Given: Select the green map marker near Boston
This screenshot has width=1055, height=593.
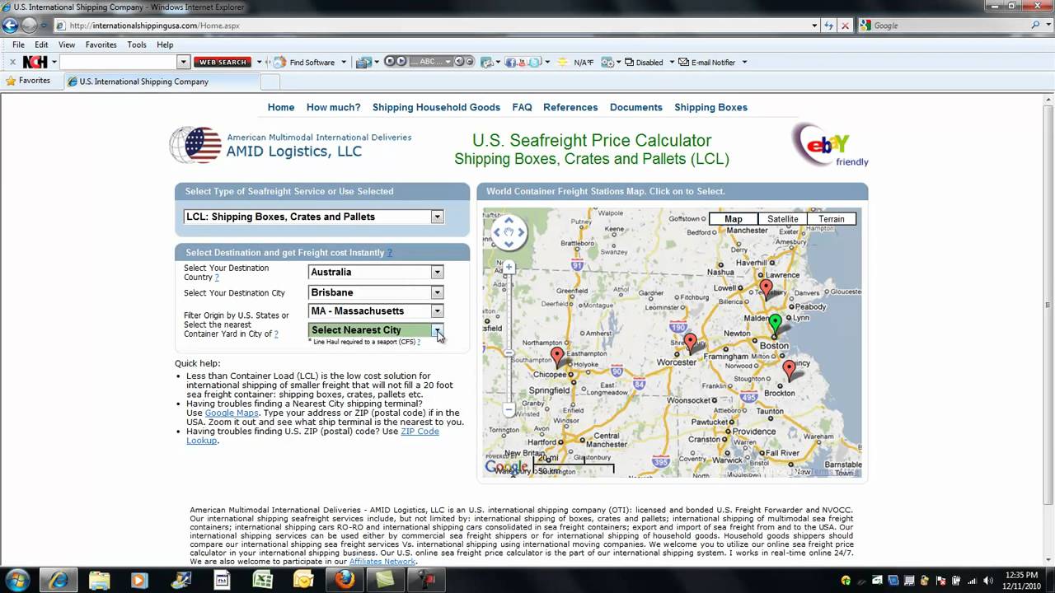Looking at the screenshot, I should [775, 323].
